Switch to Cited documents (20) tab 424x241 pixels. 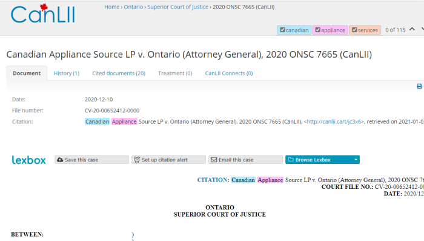(x=119, y=73)
